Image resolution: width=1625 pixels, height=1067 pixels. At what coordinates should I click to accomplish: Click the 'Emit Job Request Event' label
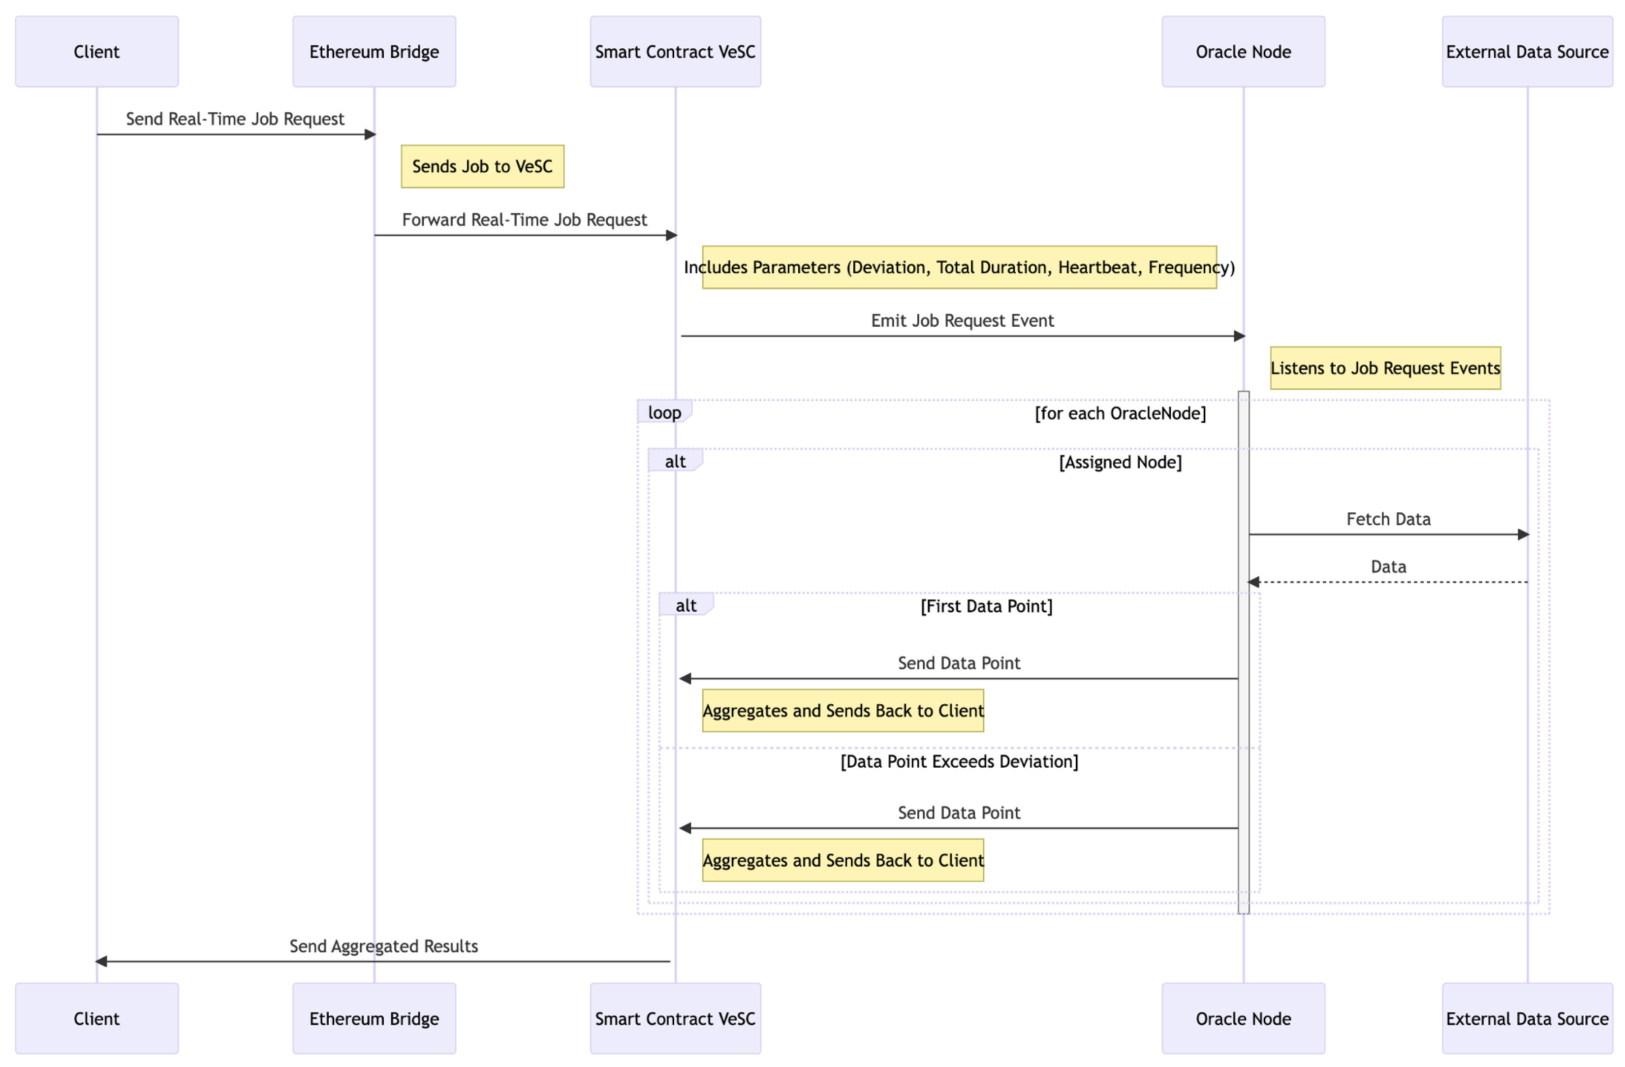[962, 321]
